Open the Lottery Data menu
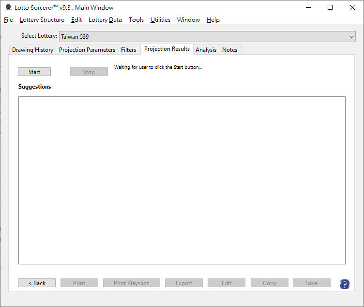The image size is (364, 307). pos(105,20)
